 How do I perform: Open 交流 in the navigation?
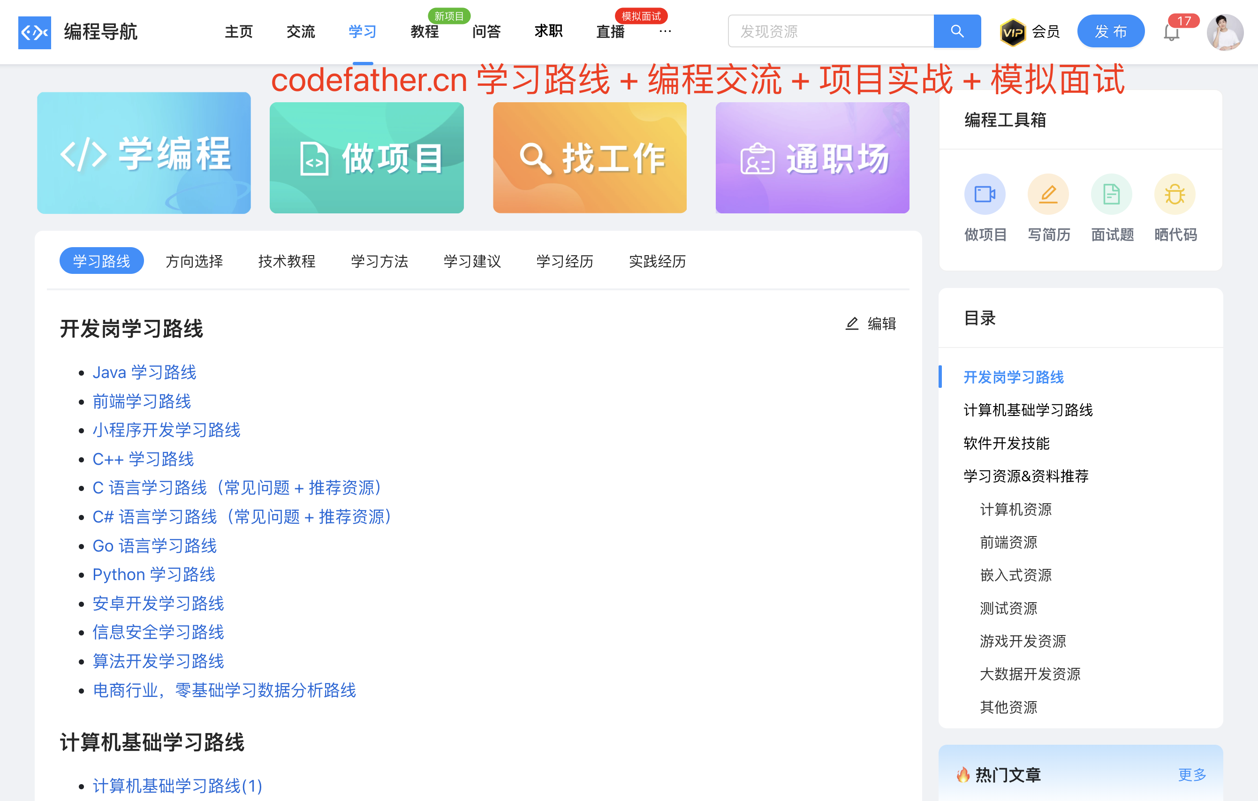coord(301,31)
